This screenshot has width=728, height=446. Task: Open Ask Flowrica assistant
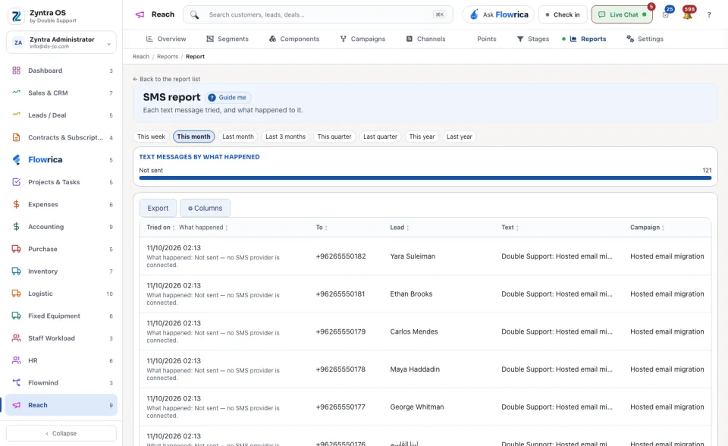[x=498, y=15]
